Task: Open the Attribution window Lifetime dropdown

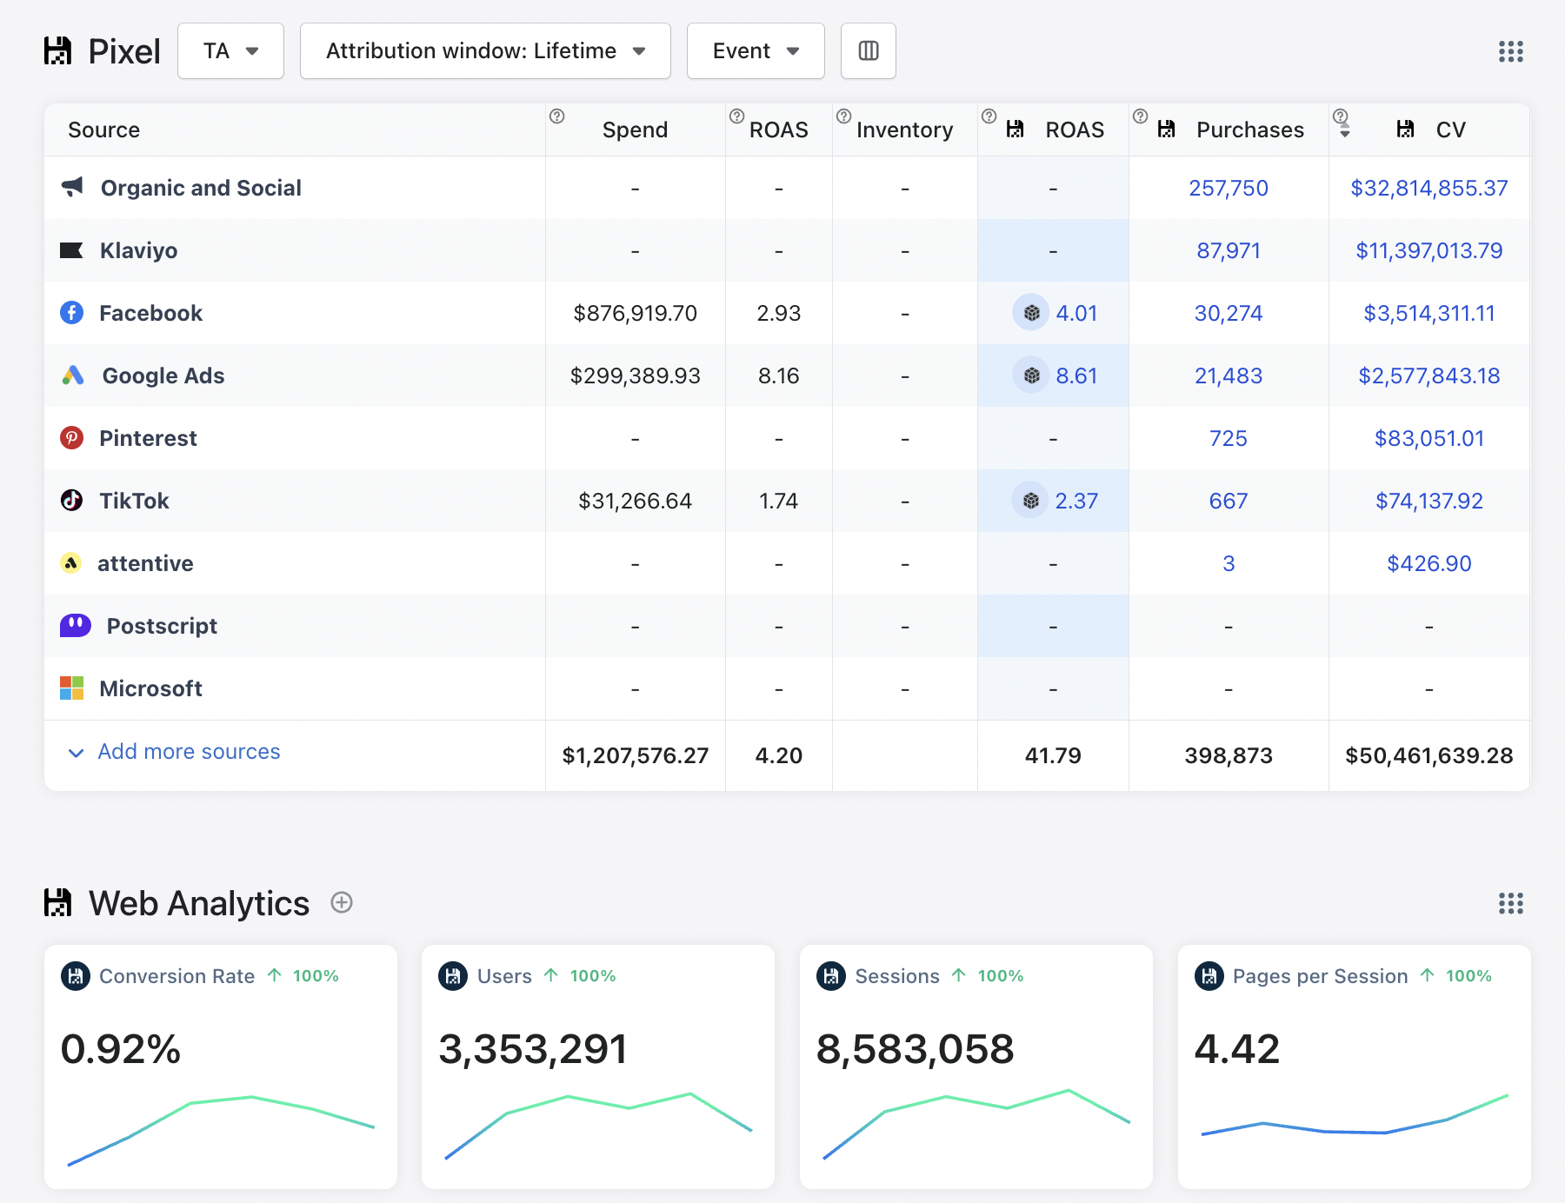Action: coord(485,51)
